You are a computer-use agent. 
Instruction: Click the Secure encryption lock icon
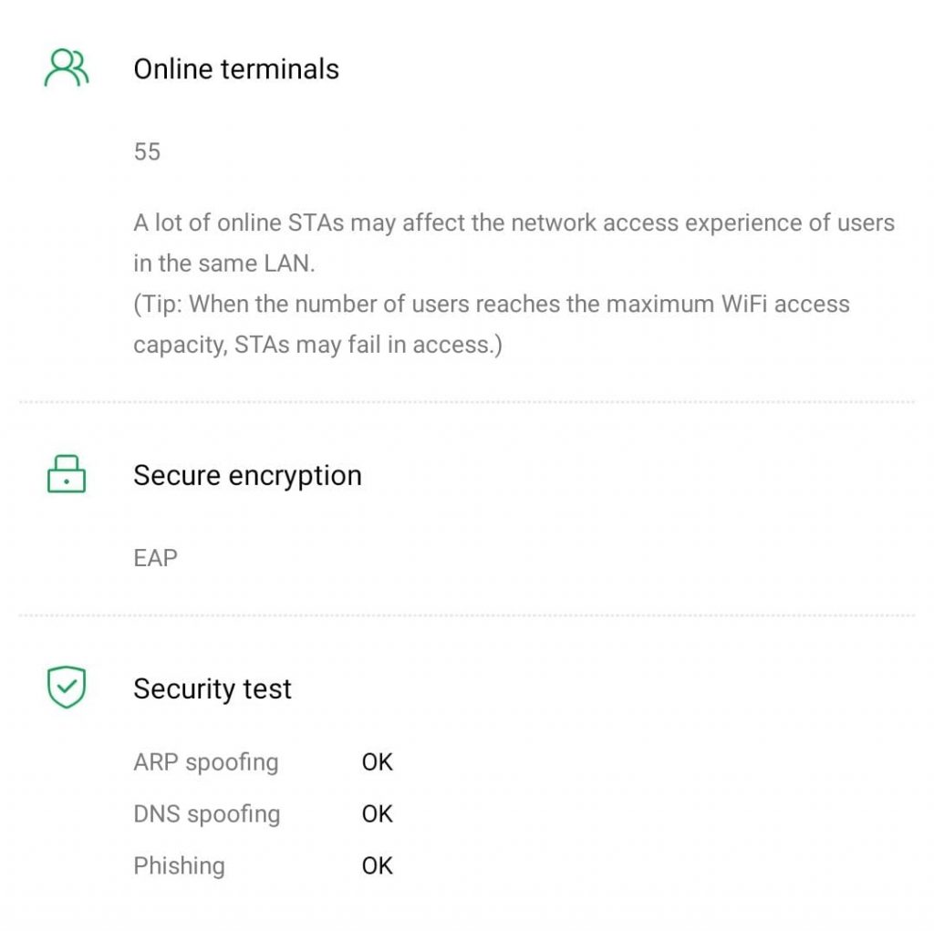click(x=67, y=475)
